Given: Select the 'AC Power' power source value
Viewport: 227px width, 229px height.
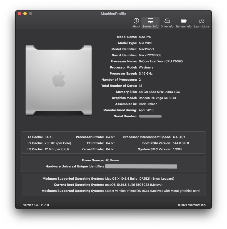Looking at the screenshot, I should click(x=112, y=160).
